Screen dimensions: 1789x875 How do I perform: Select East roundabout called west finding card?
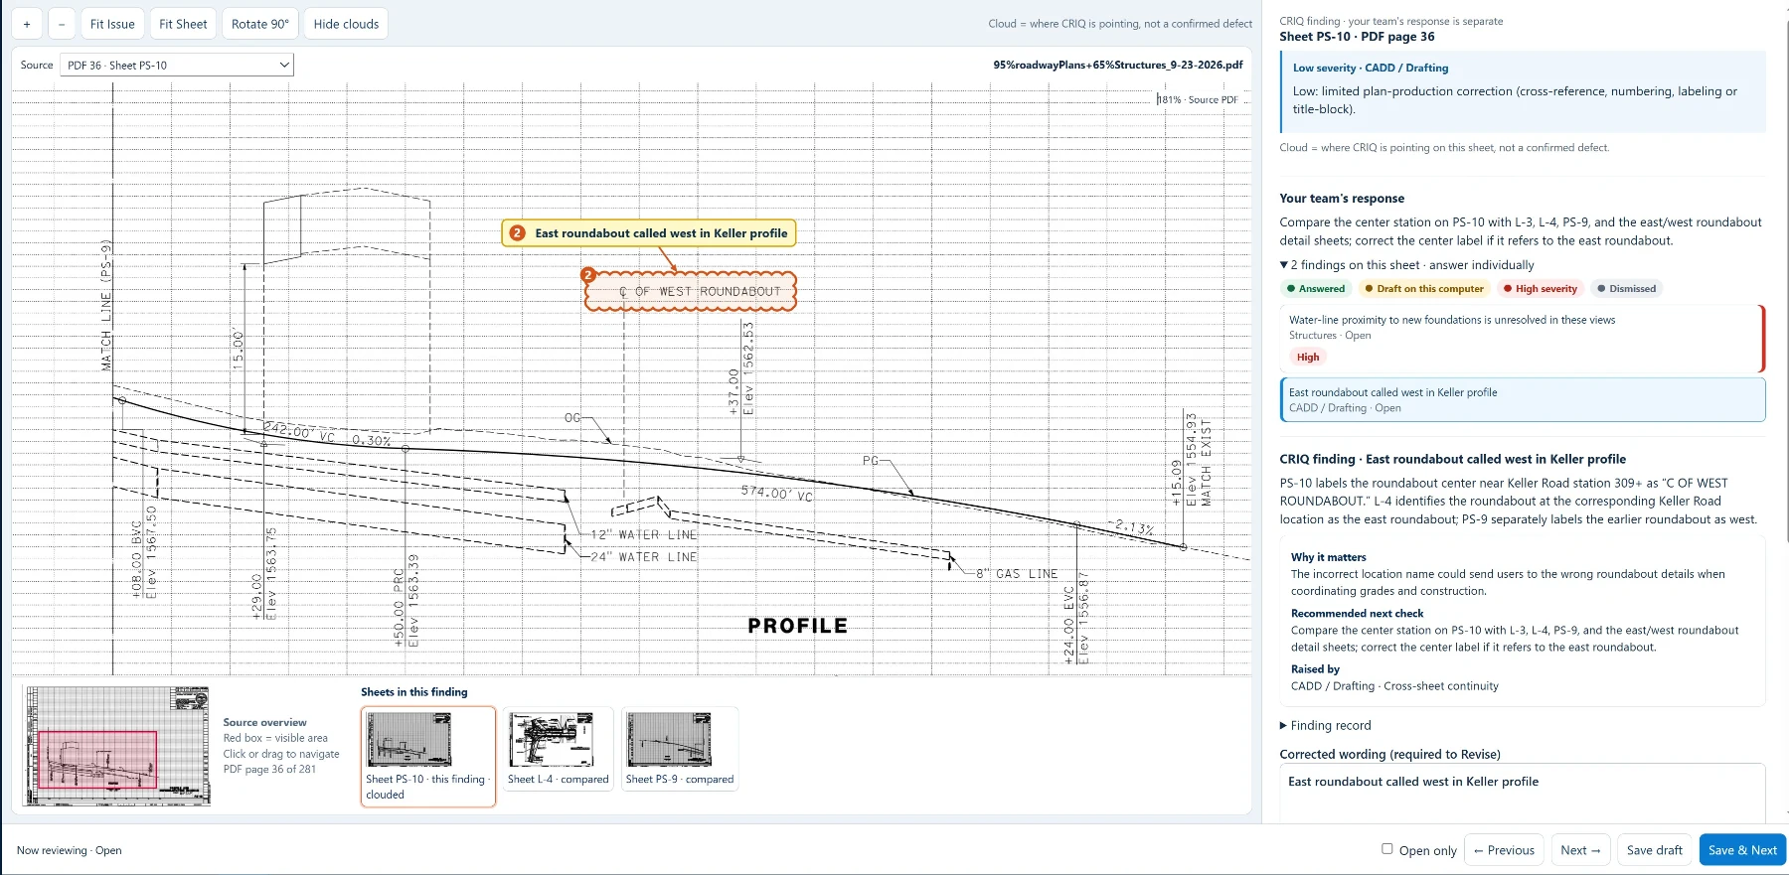pyautogui.click(x=1523, y=400)
